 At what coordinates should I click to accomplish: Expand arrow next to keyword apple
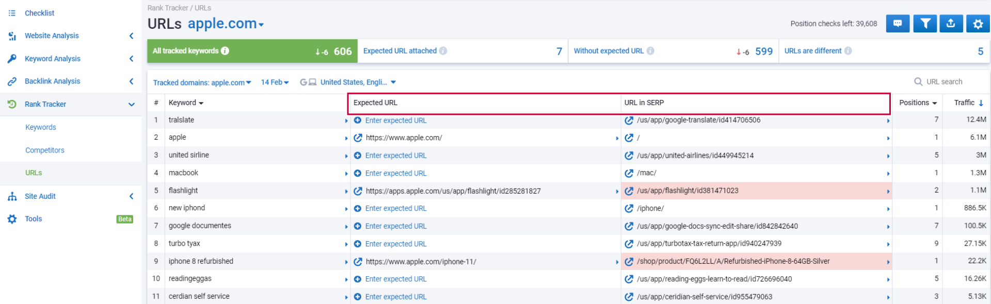pos(346,138)
